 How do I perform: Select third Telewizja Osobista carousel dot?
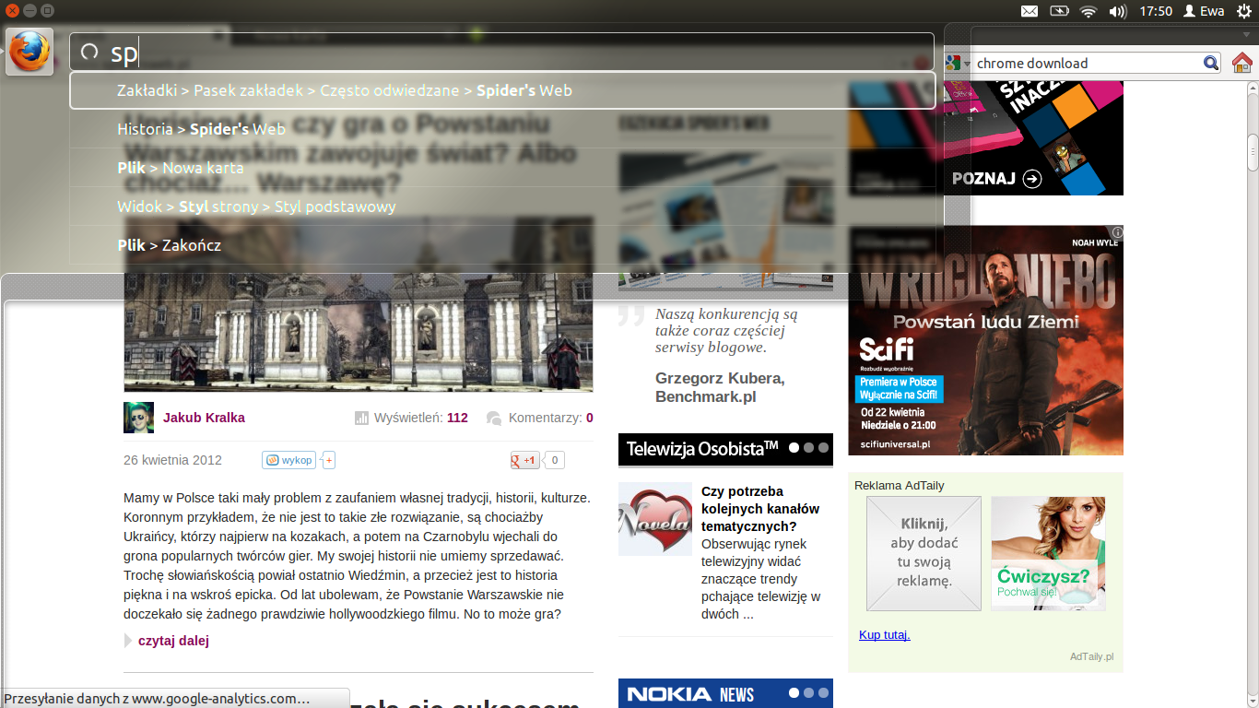[823, 447]
